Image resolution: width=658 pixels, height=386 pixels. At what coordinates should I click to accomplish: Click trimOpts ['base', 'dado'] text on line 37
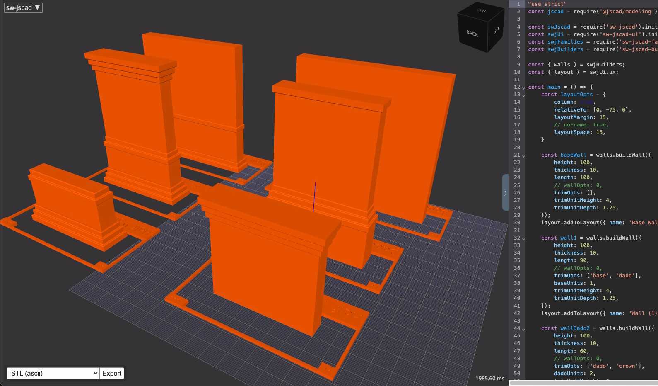coord(598,276)
